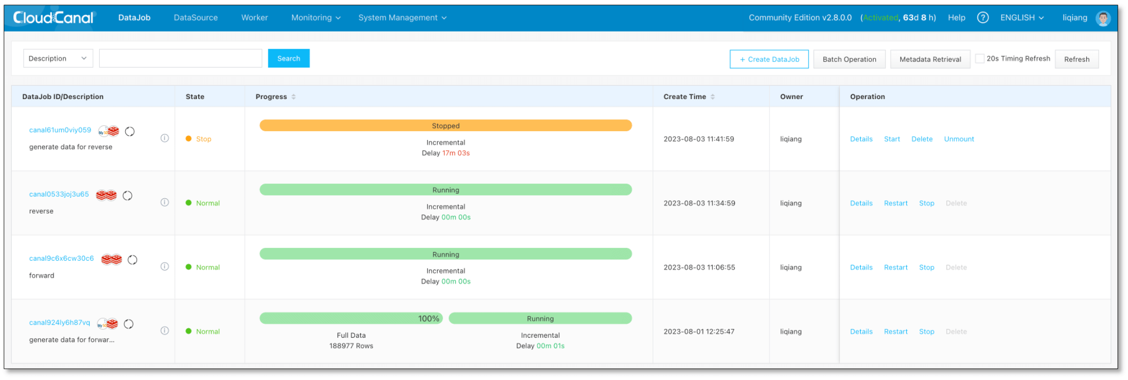Open the info icon in canal924ly6h87vq row

click(165, 330)
